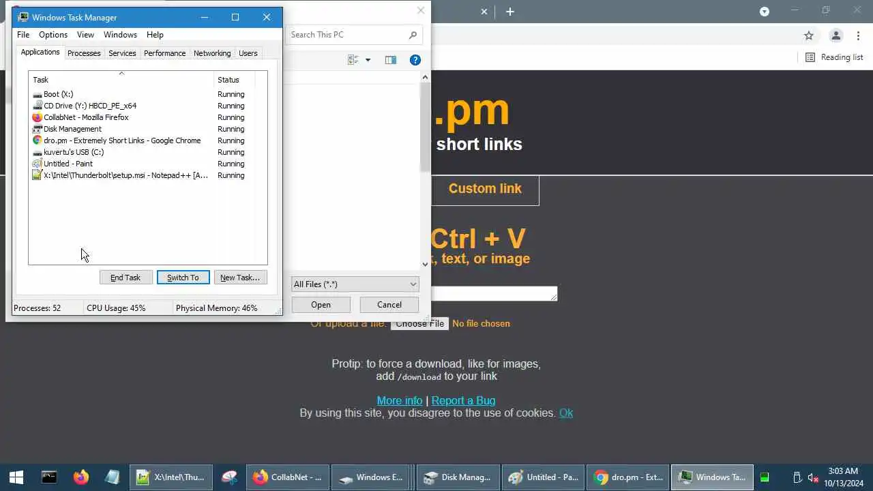Click the Chrome tab search dropdown icon
This screenshot has height=491, width=873.
(x=765, y=12)
